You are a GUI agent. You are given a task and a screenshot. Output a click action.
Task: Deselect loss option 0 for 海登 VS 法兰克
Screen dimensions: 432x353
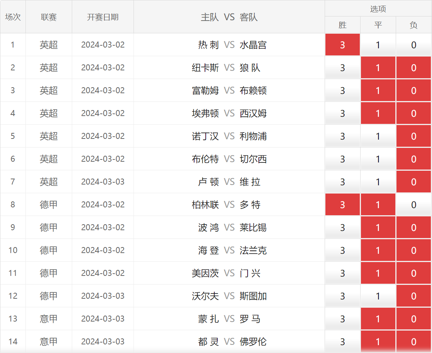[414, 250]
